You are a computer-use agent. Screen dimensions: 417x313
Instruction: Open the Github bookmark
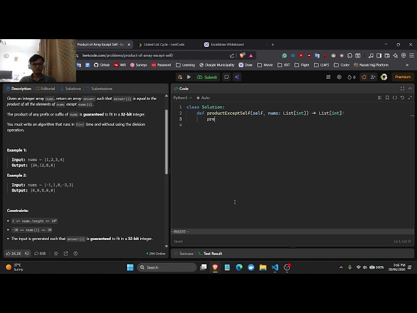click(x=102, y=65)
